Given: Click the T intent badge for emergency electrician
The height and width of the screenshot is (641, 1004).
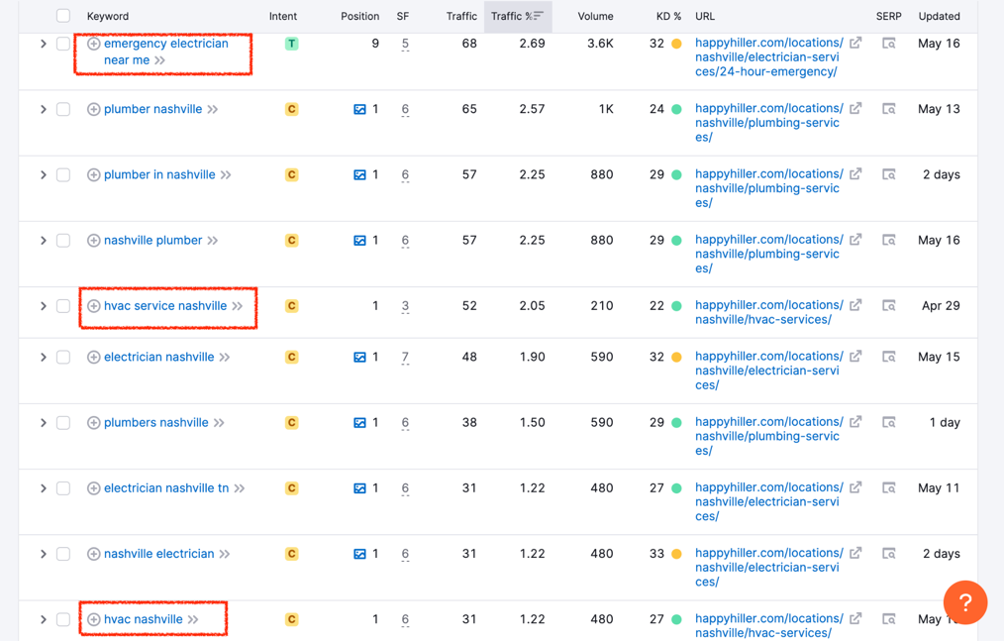Looking at the screenshot, I should (291, 44).
